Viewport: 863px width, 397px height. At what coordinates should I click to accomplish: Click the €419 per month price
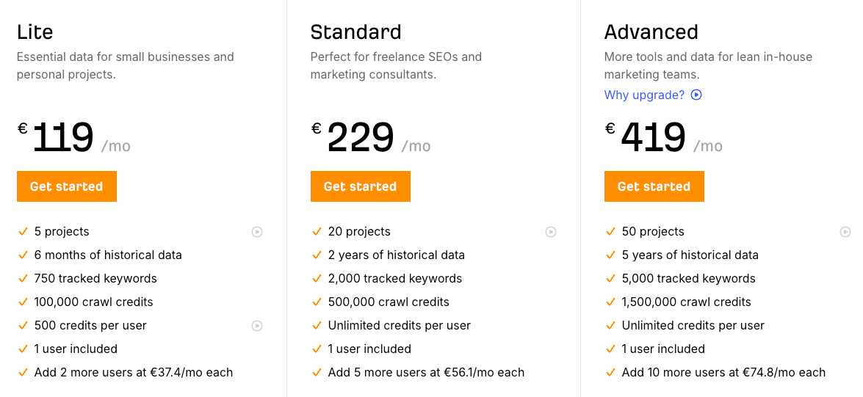654,137
